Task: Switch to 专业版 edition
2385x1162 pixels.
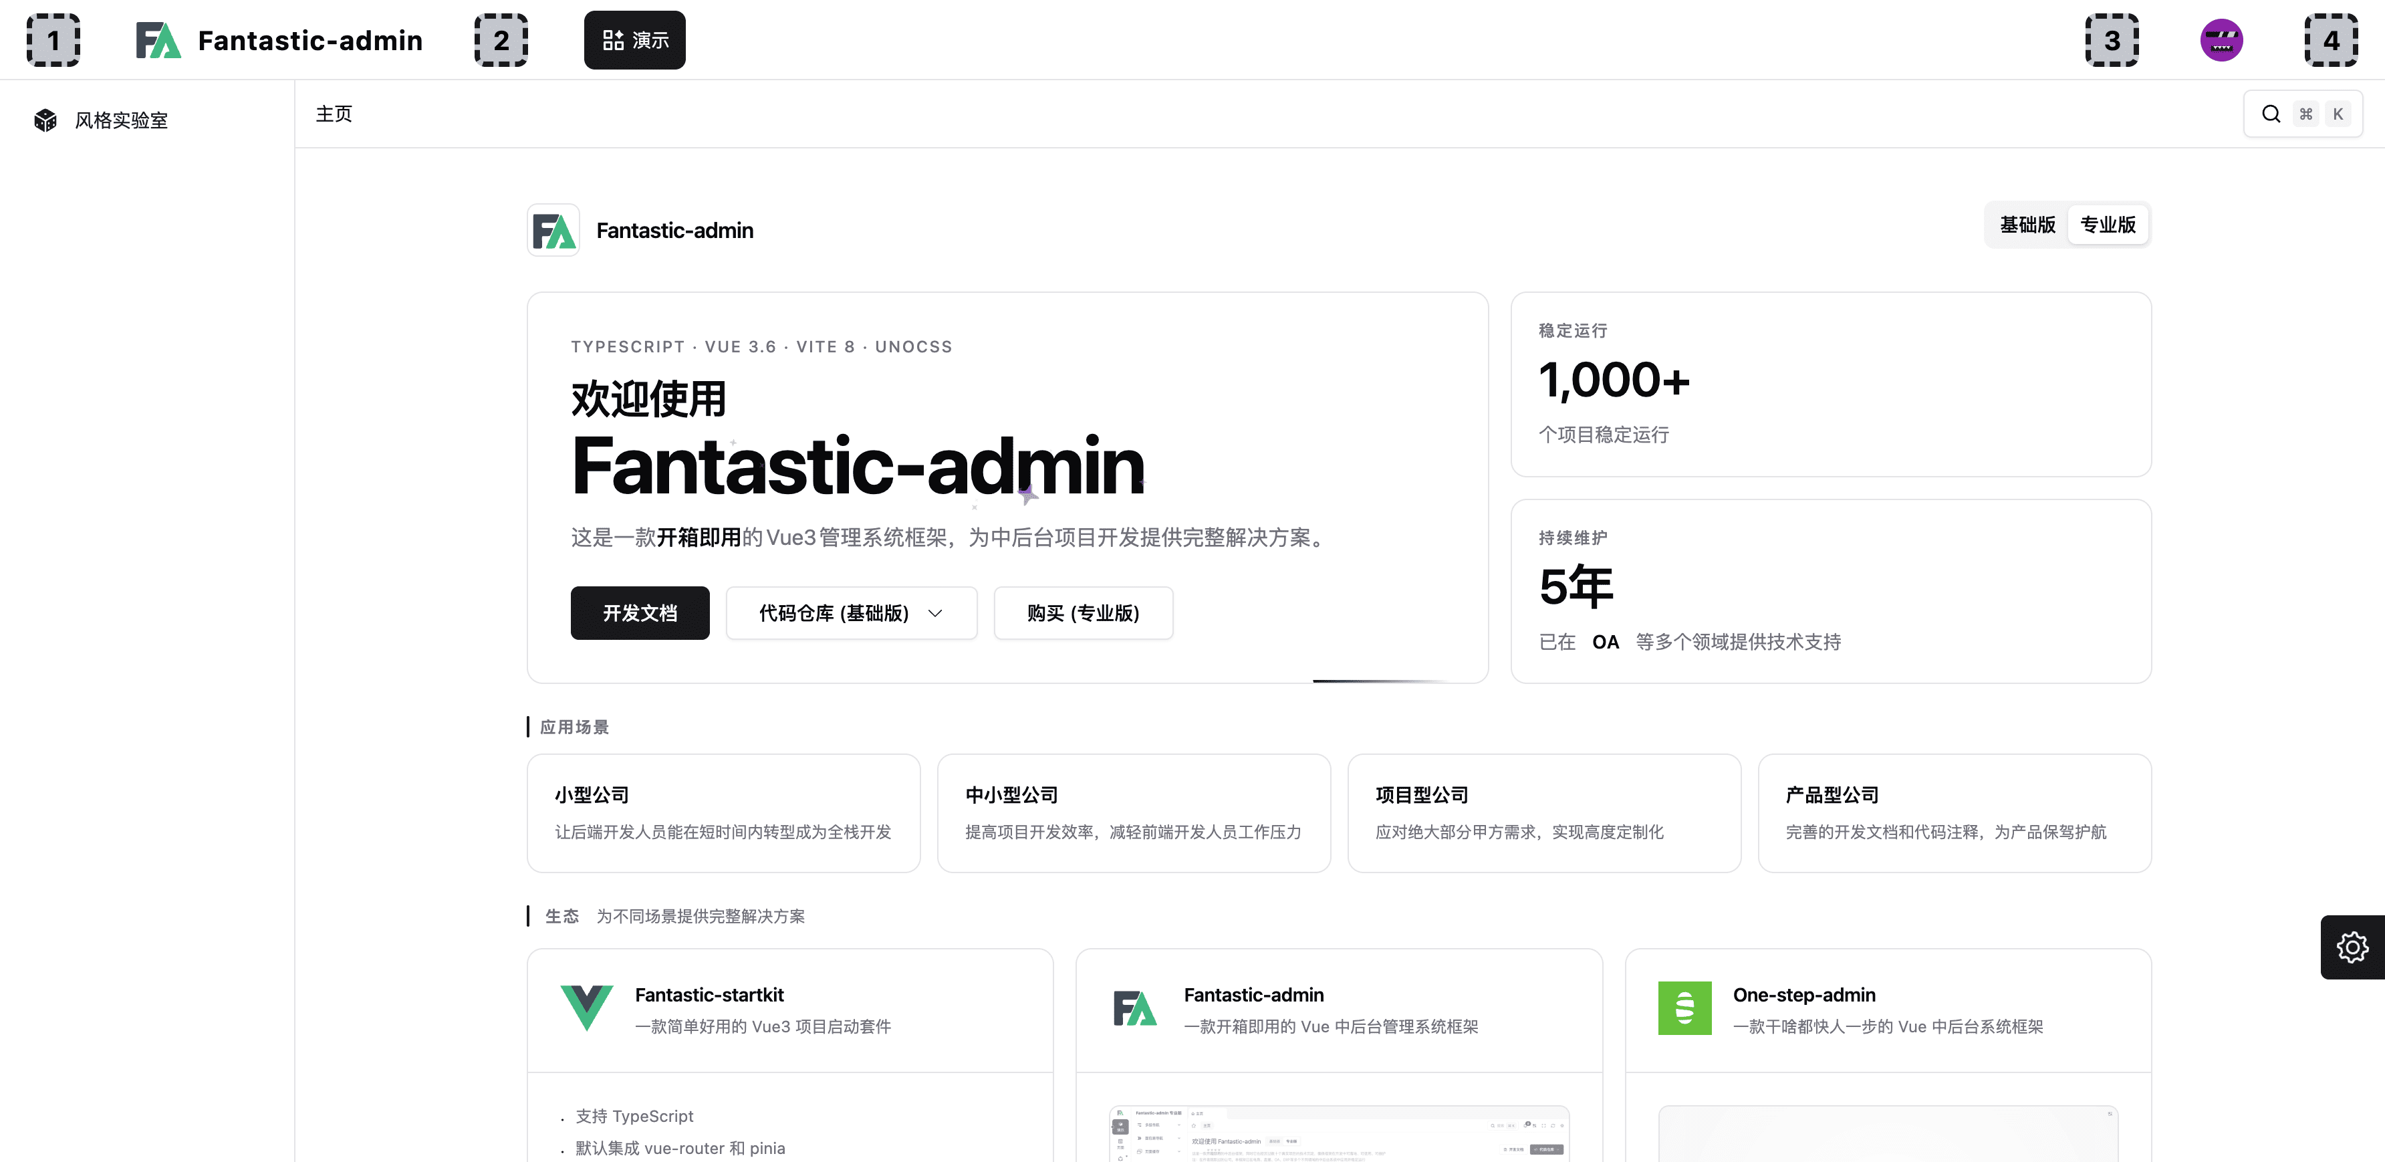Action: click(x=2108, y=225)
